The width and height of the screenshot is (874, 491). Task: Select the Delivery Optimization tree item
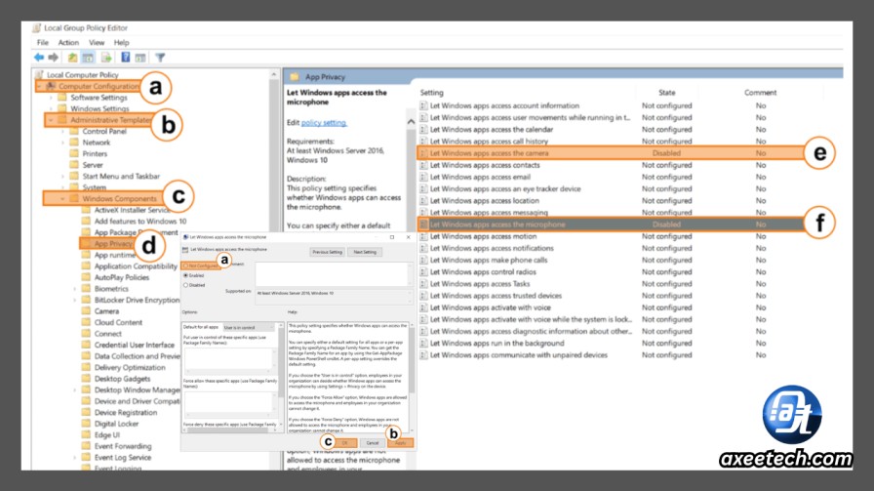click(x=130, y=368)
